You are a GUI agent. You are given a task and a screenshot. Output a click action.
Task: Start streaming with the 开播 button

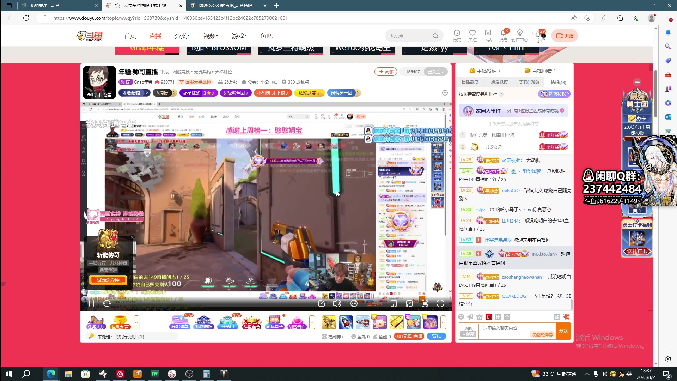pos(565,36)
